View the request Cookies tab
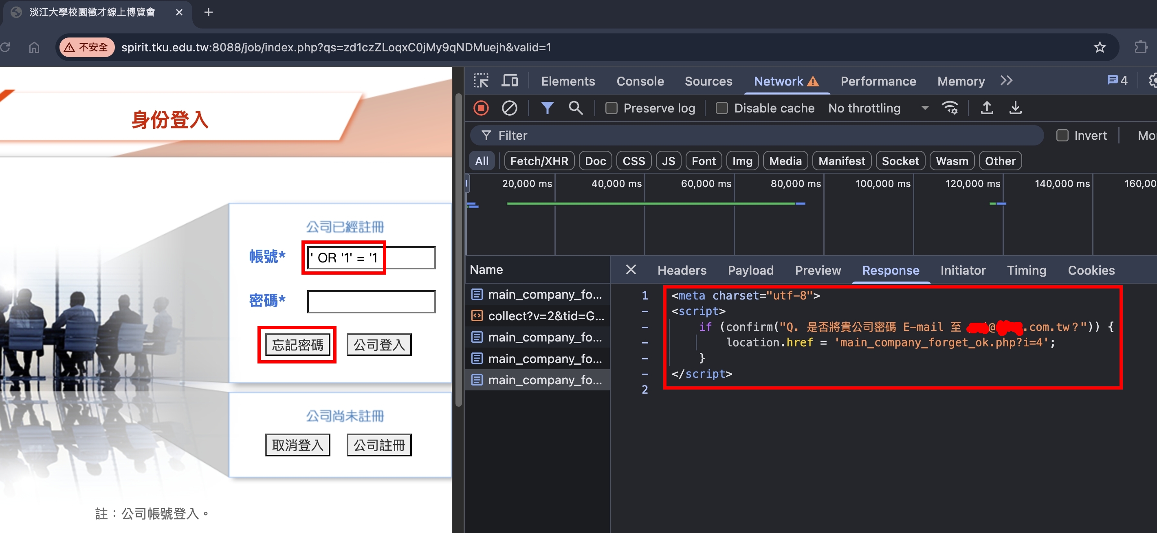Viewport: 1157px width, 533px height. click(1091, 270)
